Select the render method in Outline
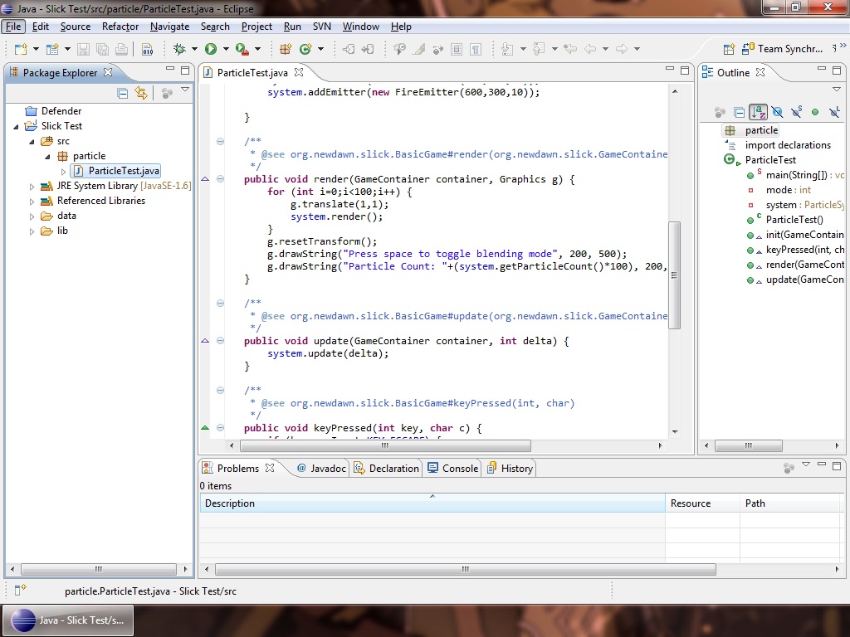This screenshot has width=850, height=637. (804, 265)
